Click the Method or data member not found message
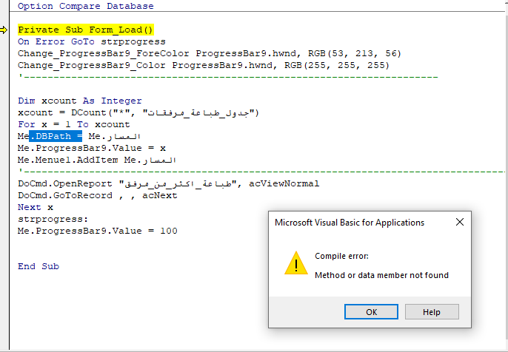 tap(381, 275)
